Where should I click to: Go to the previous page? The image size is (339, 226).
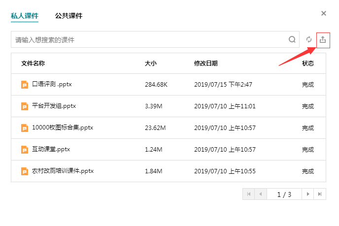click(x=260, y=194)
